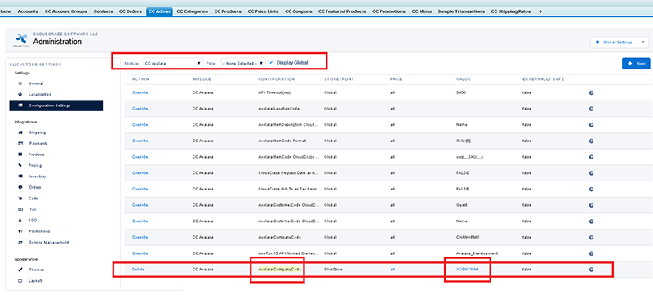The width and height of the screenshot is (653, 295).
Task: Click help icon in ccrz__SKU__c value row
Action: coord(591,157)
